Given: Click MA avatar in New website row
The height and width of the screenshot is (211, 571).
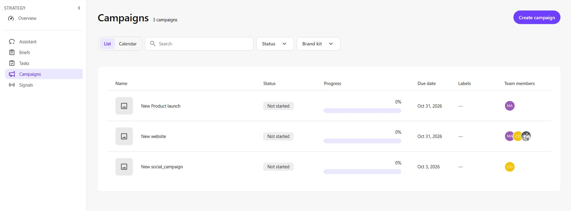Looking at the screenshot, I should coord(509,136).
